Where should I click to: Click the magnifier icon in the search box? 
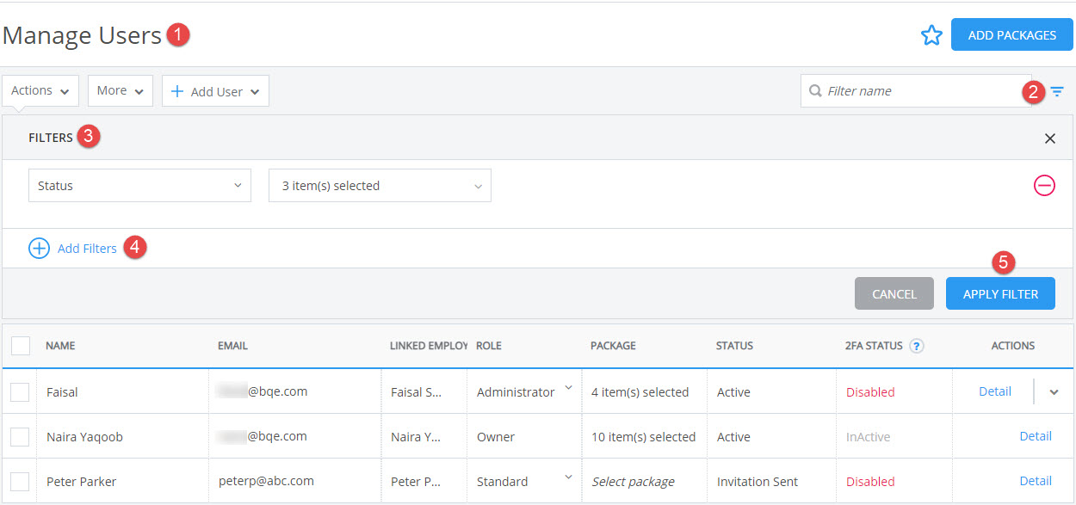click(x=814, y=90)
